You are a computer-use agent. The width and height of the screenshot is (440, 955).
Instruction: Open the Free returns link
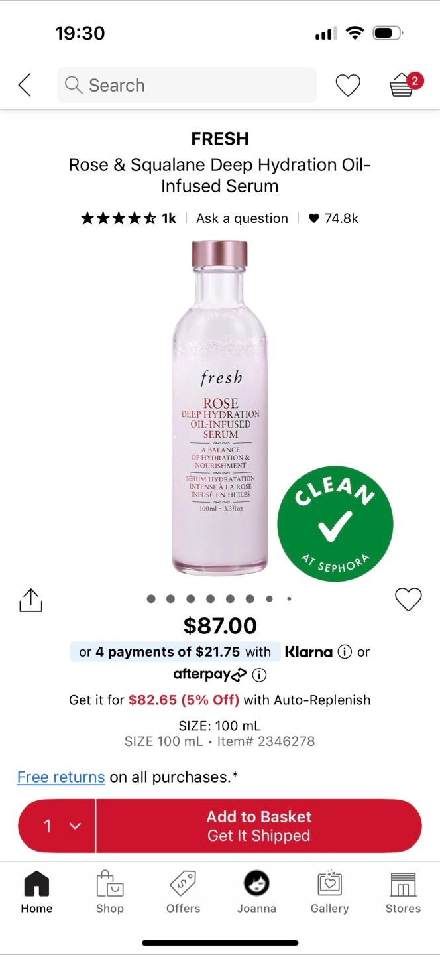(x=61, y=777)
